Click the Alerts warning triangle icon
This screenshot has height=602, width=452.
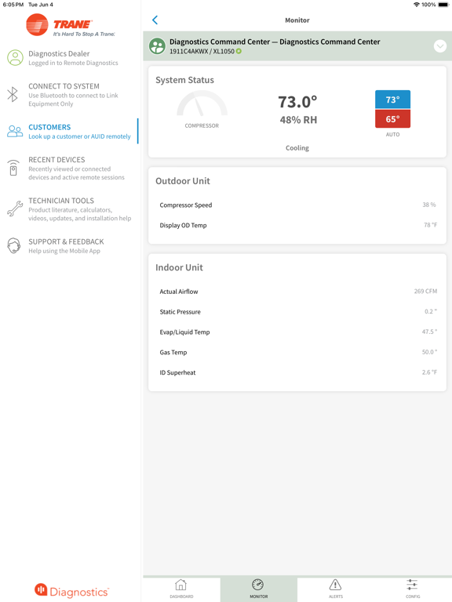pyautogui.click(x=335, y=585)
